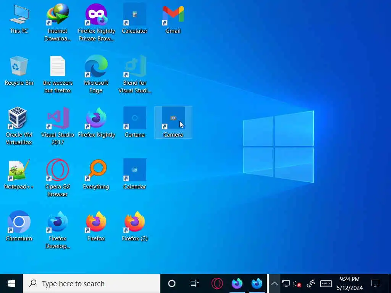Viewport: 391px width, 293px height.
Task: Switch to Firefox Developer Edition taskbar button
Action: 257,283
